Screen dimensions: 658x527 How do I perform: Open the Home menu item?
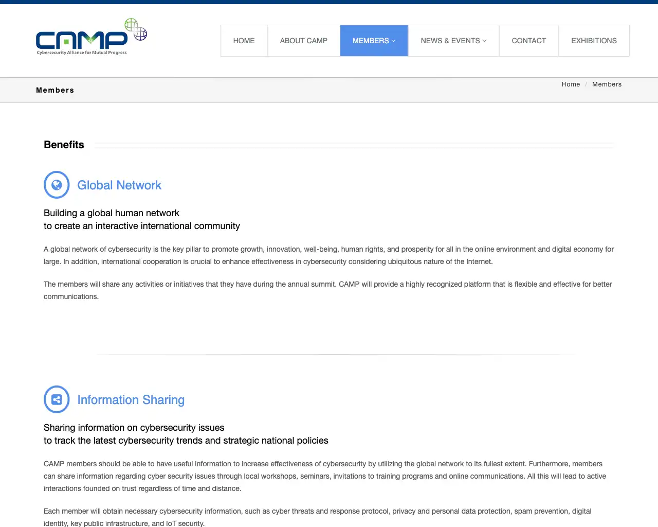244,41
